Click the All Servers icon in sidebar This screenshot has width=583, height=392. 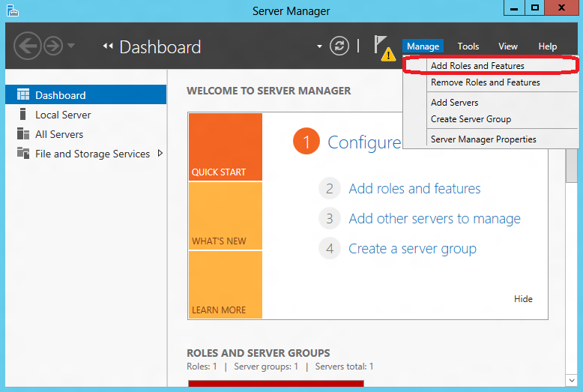point(22,134)
